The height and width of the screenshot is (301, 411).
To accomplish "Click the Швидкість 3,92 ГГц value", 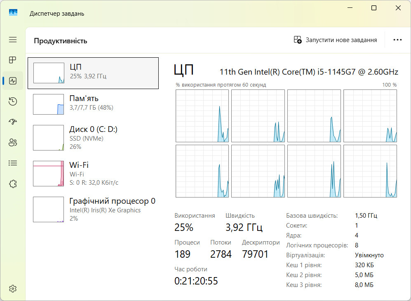I will pos(244,227).
